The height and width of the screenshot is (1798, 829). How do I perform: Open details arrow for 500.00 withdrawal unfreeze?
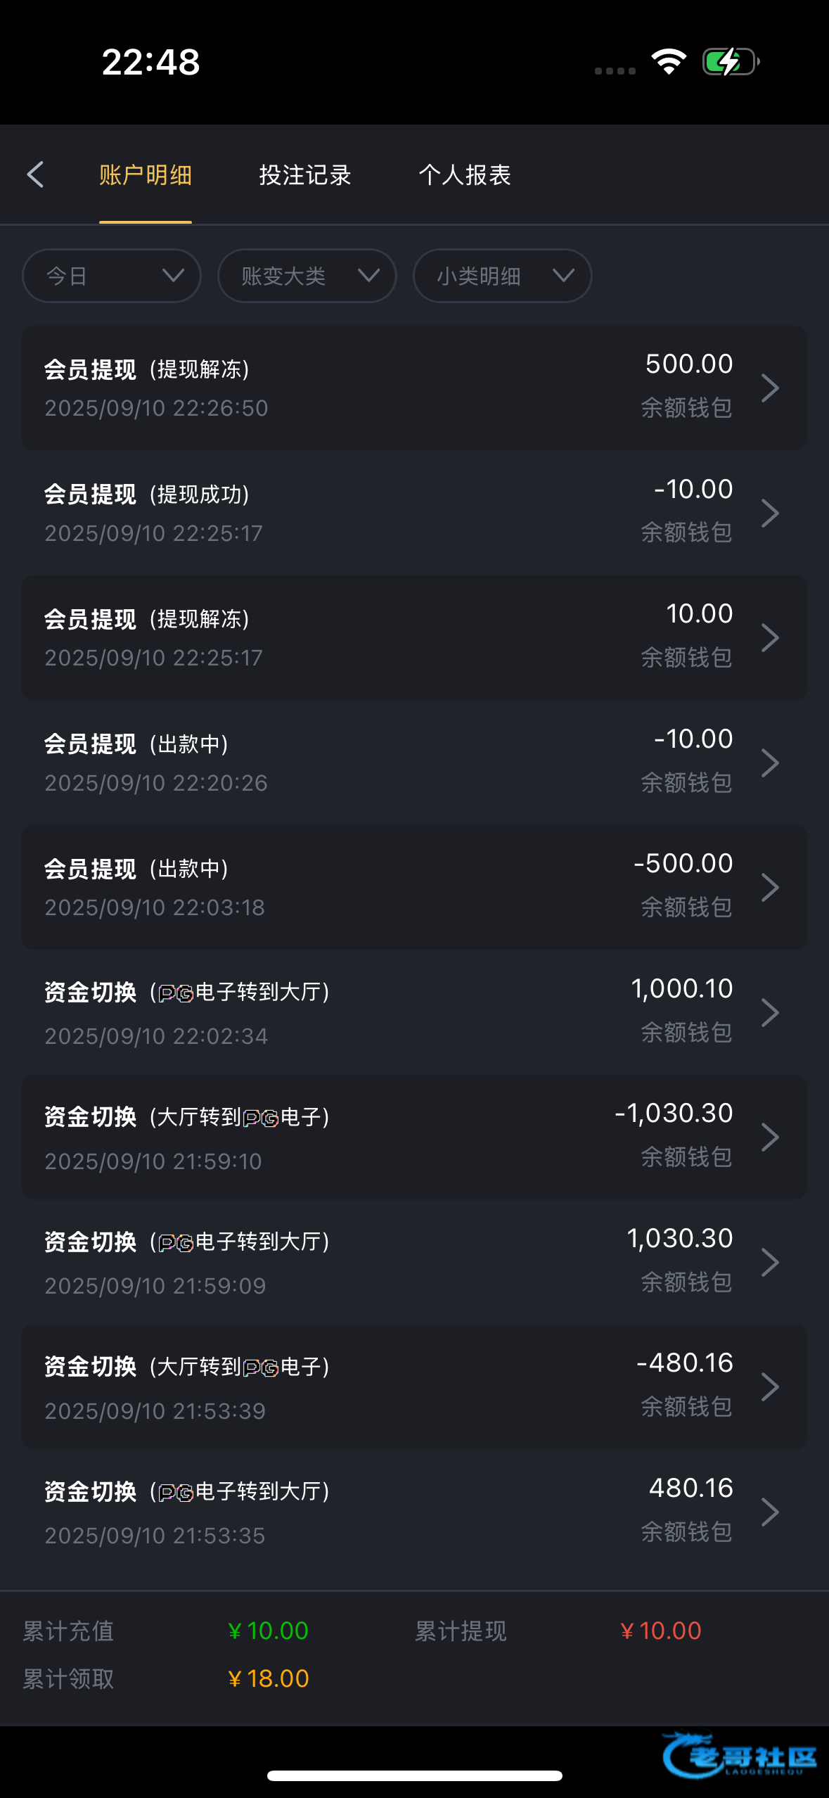[770, 388]
